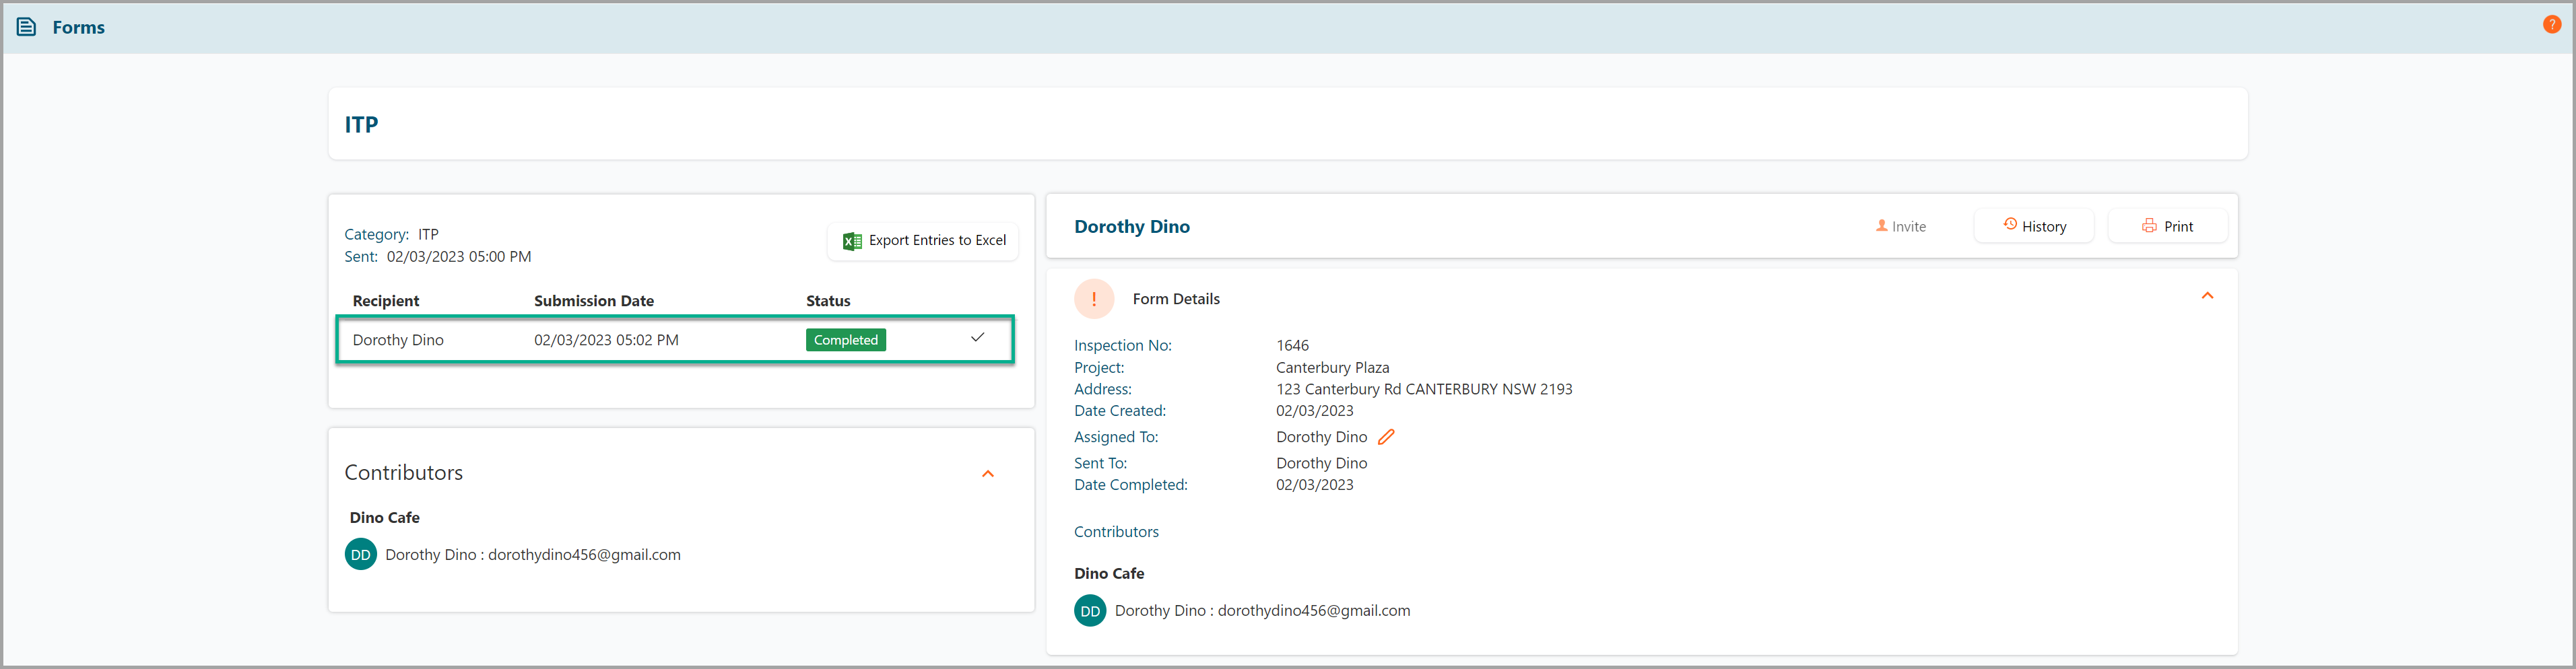Screen dimensions: 2576x669
Task: Click the Sent To value Dorothy Dino
Action: click(1321, 463)
